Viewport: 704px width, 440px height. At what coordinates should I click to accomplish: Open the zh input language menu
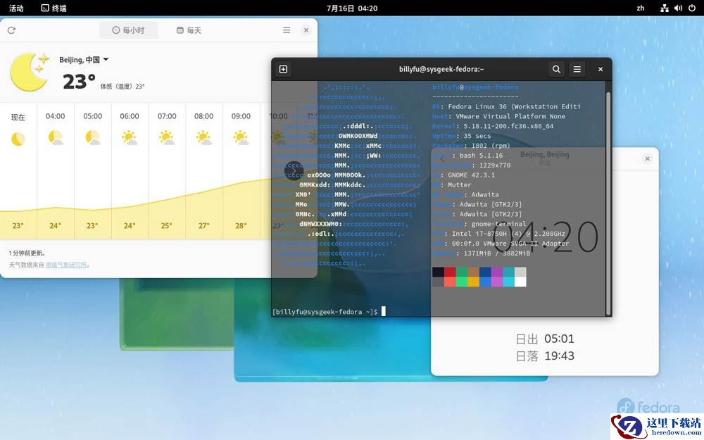641,8
